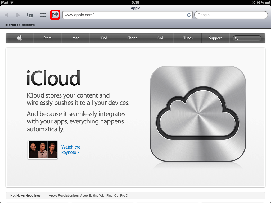Reload page with the refresh icon

tap(189, 15)
